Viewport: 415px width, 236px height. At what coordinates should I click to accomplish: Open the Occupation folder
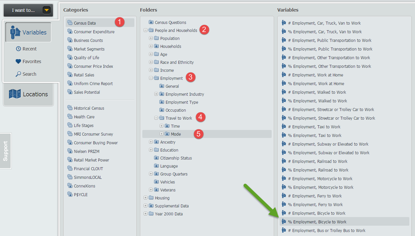(176, 110)
